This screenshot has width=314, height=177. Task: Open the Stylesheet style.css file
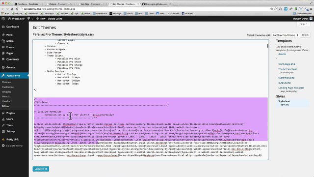coord(284,101)
